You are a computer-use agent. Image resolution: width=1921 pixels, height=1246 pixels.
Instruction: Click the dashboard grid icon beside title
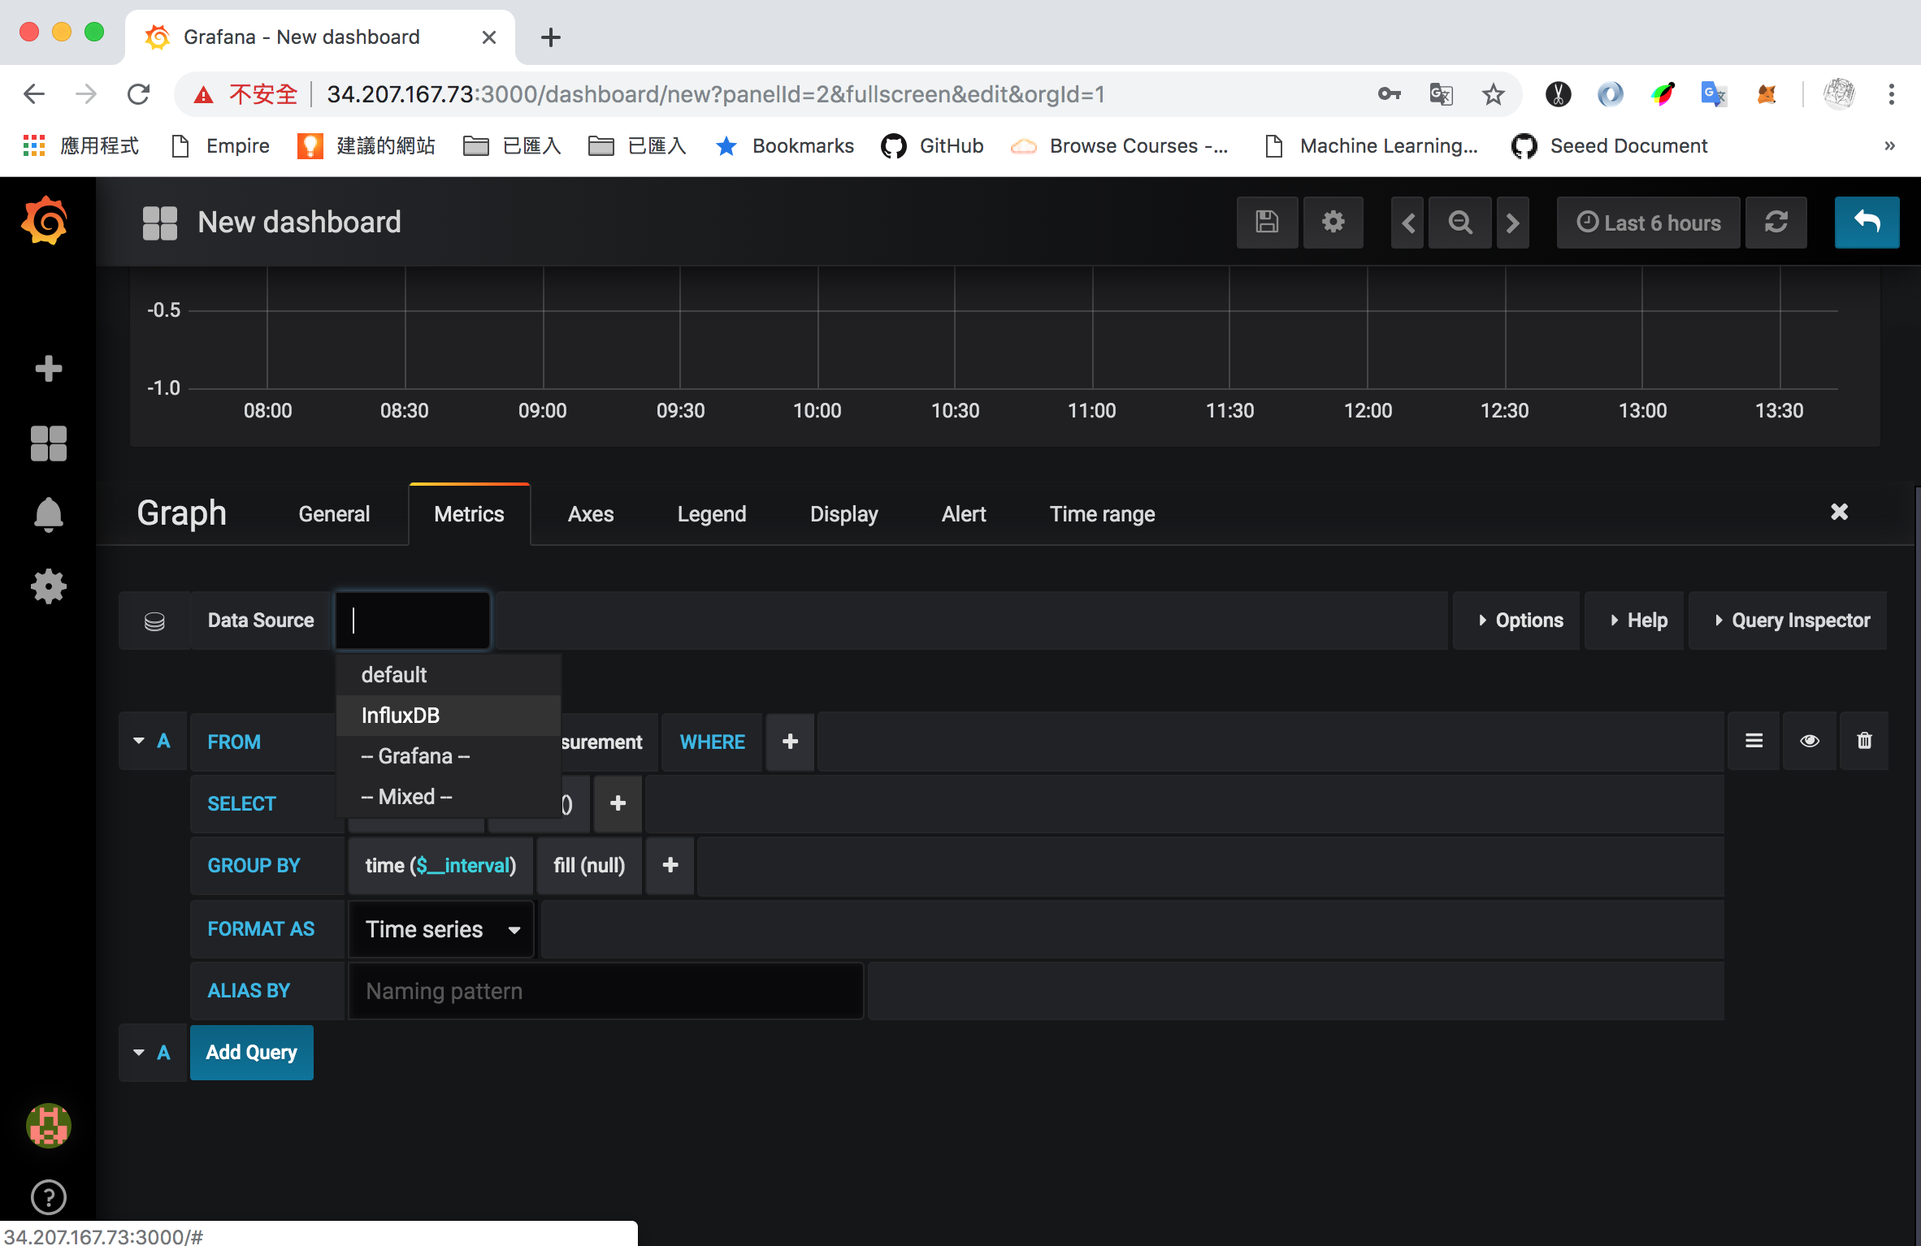pos(159,222)
